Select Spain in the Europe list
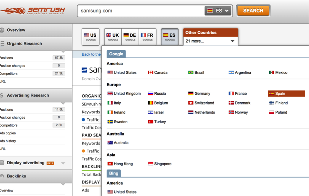 point(286,93)
